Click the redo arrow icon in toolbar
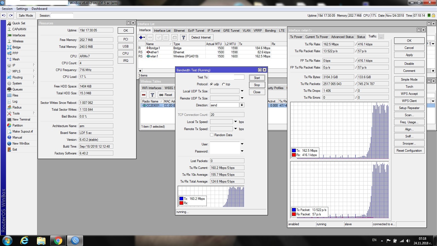Viewport: 437px width, 246px height. click(11, 16)
